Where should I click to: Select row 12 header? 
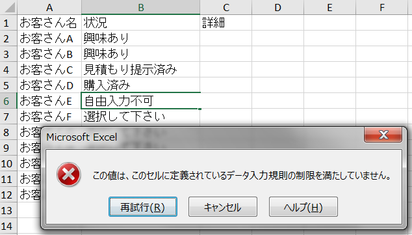tap(8, 195)
